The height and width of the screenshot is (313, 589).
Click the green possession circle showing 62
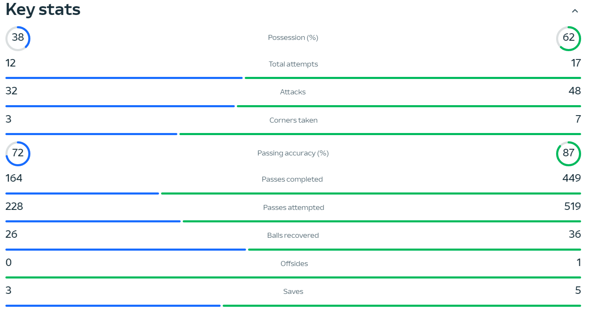(x=569, y=38)
